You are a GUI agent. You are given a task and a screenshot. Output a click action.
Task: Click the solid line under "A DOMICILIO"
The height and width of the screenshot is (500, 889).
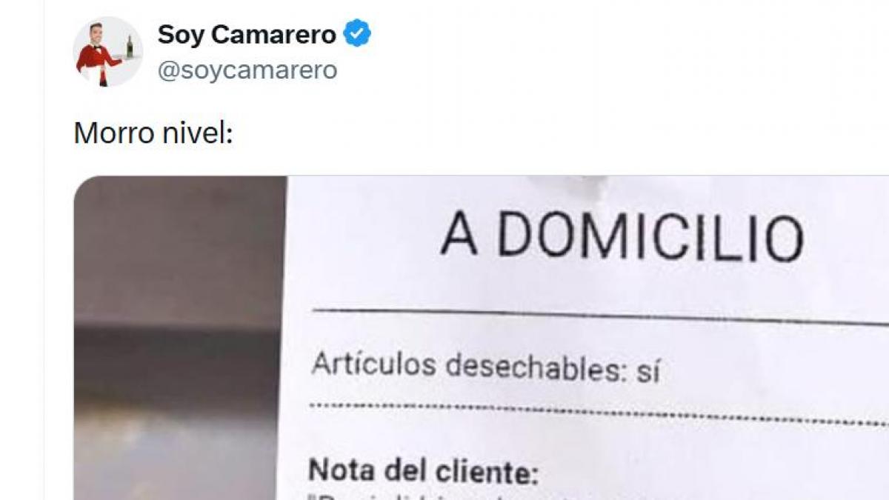click(x=600, y=316)
